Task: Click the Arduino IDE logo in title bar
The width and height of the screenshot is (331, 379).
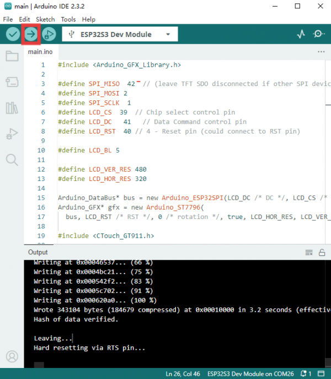Action: 8,6
